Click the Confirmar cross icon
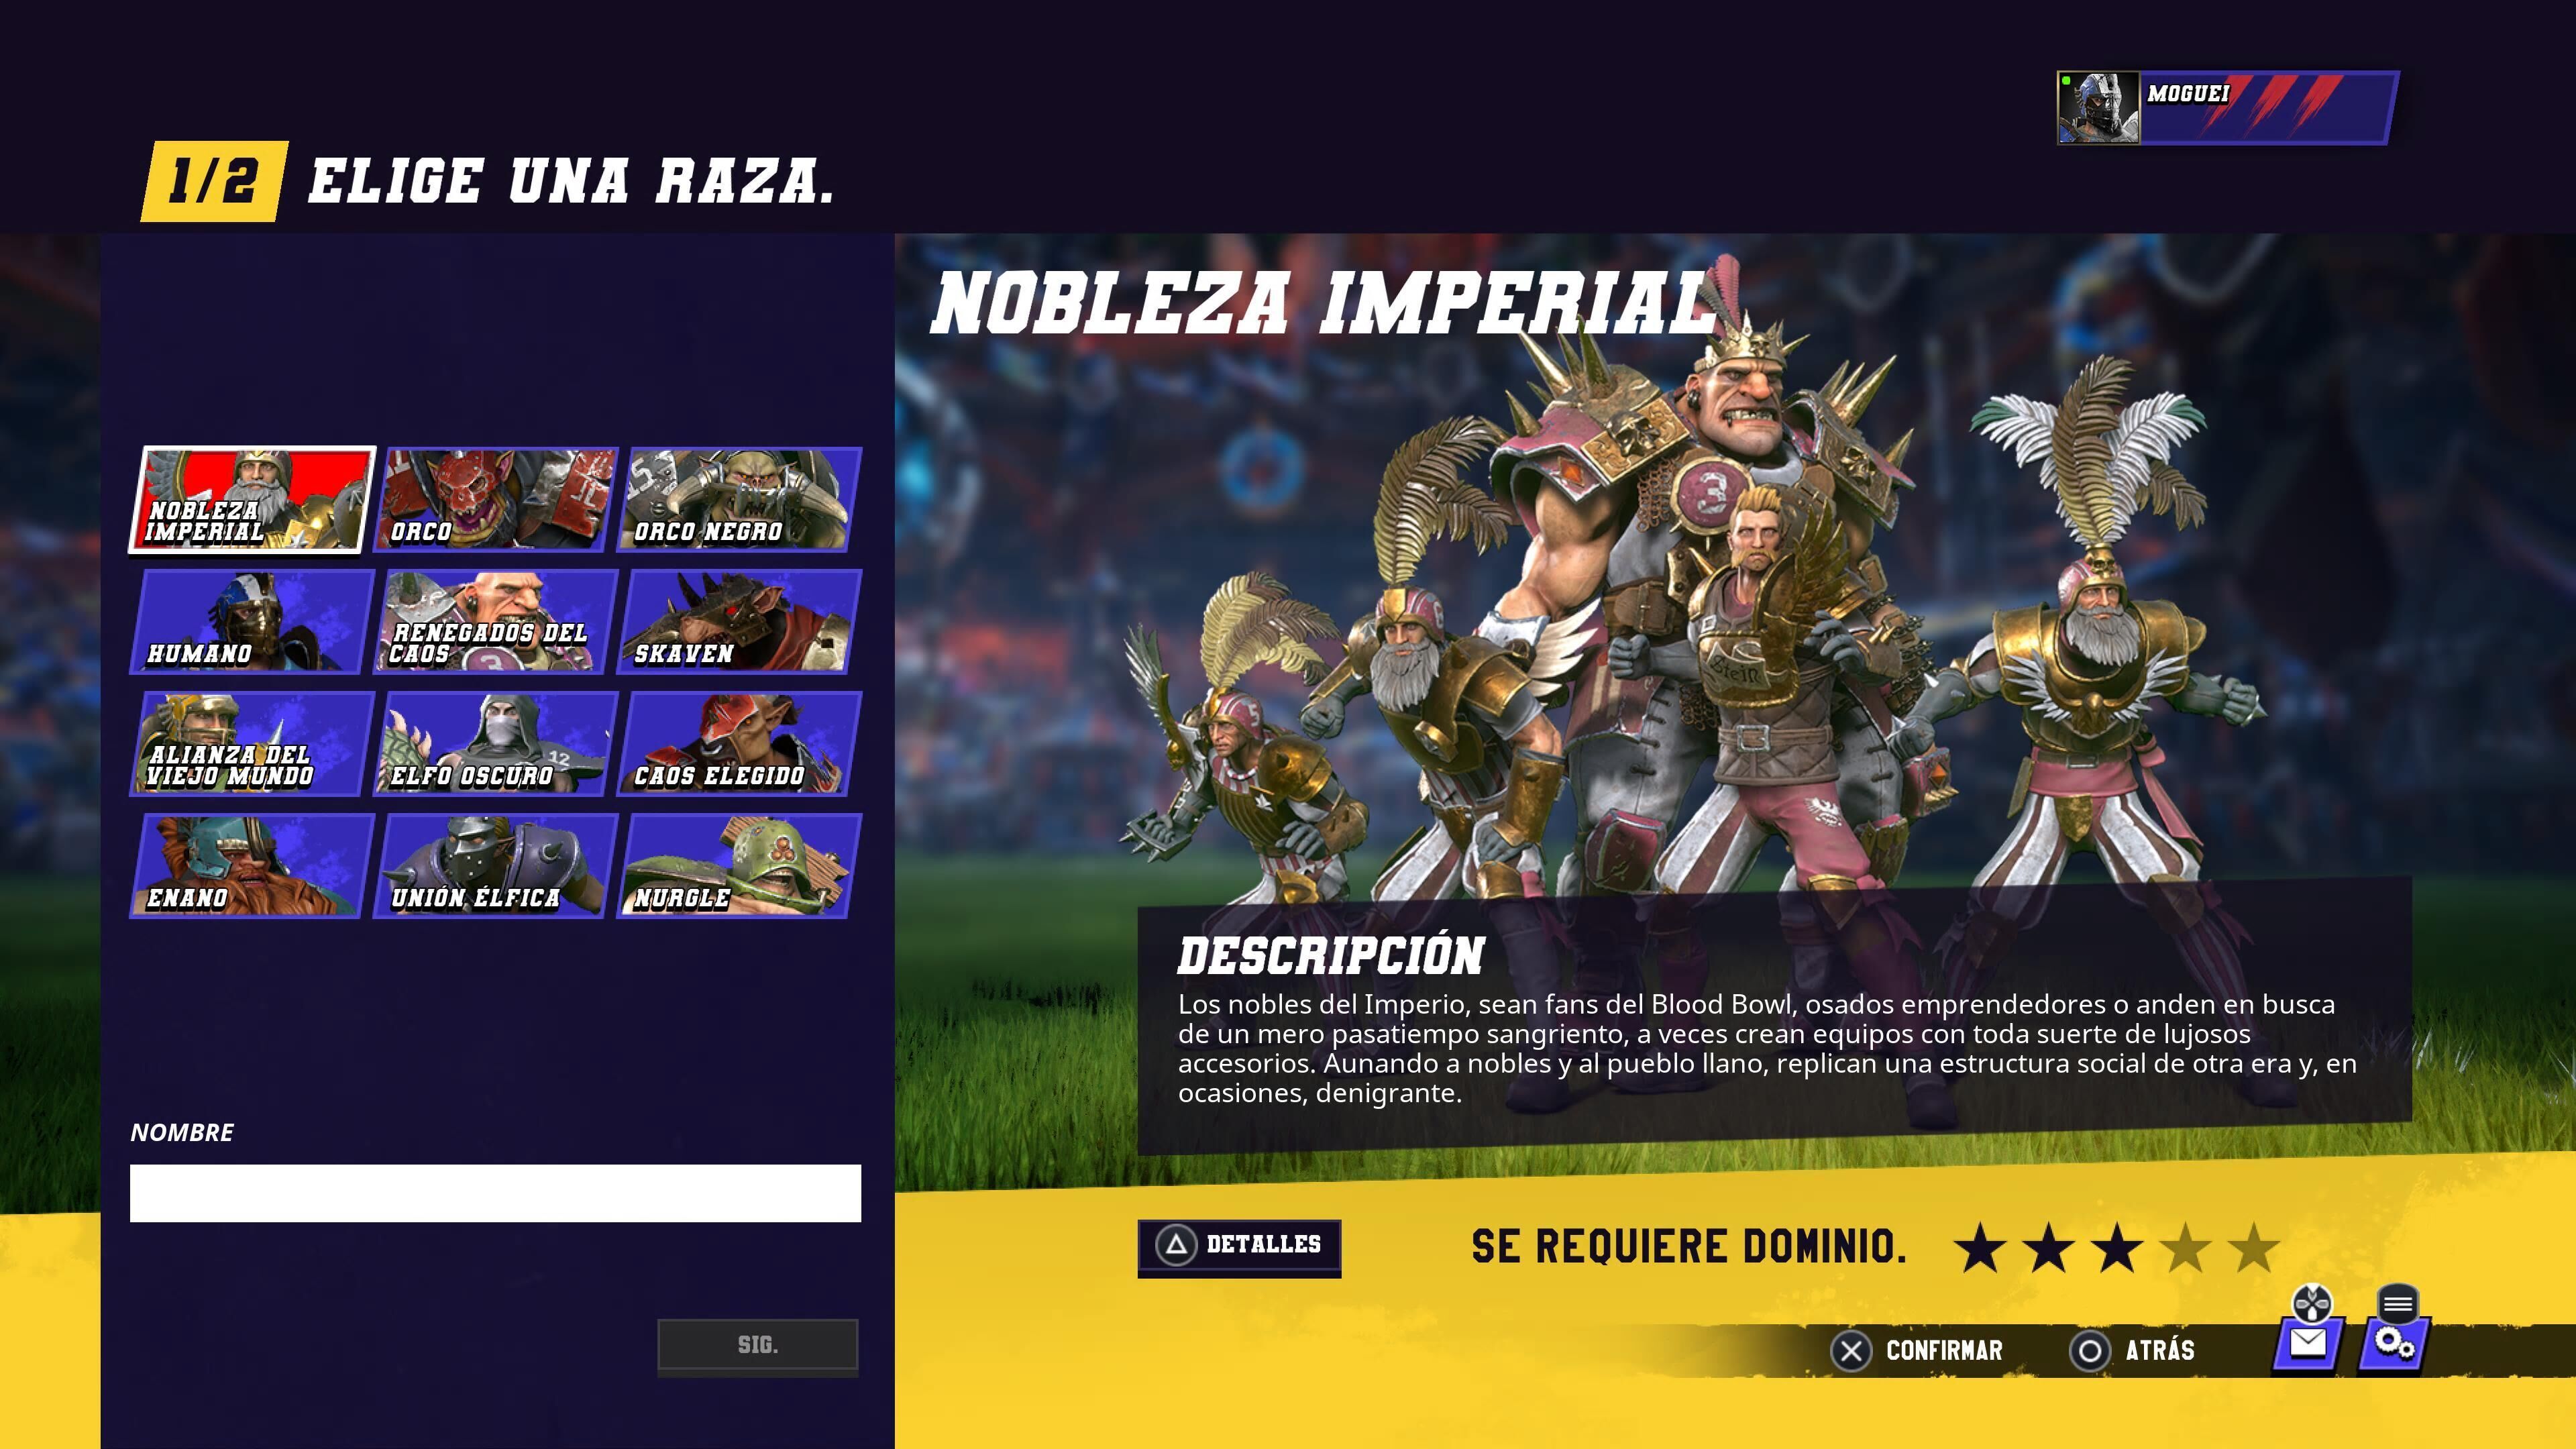The width and height of the screenshot is (2576, 1449). click(x=1850, y=1351)
